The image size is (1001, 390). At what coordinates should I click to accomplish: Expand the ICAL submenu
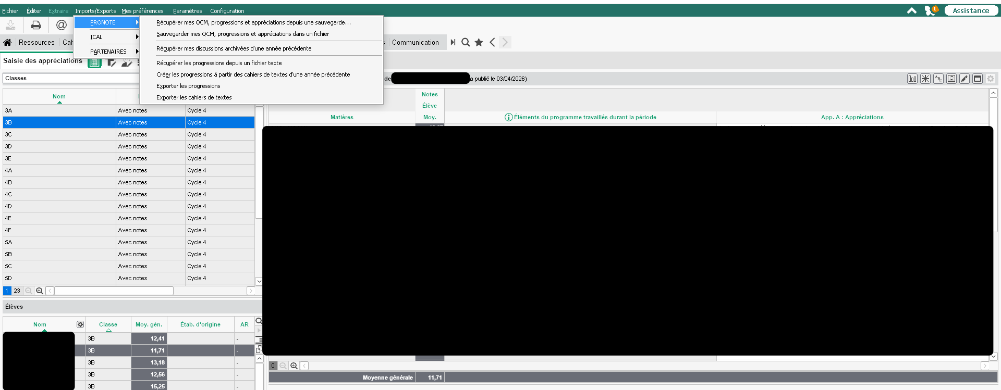[107, 37]
